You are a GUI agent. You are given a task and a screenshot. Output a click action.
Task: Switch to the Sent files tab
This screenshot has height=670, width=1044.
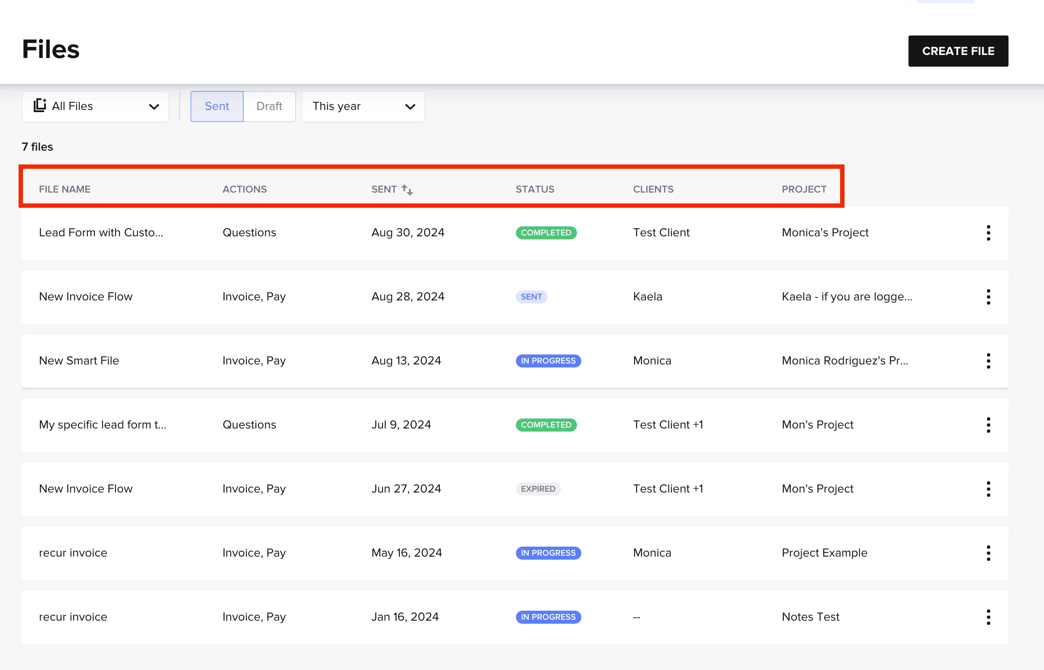[216, 106]
